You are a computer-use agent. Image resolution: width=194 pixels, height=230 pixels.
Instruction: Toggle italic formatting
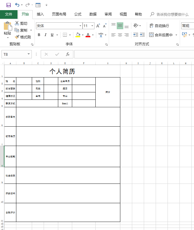pyautogui.click(x=45, y=35)
